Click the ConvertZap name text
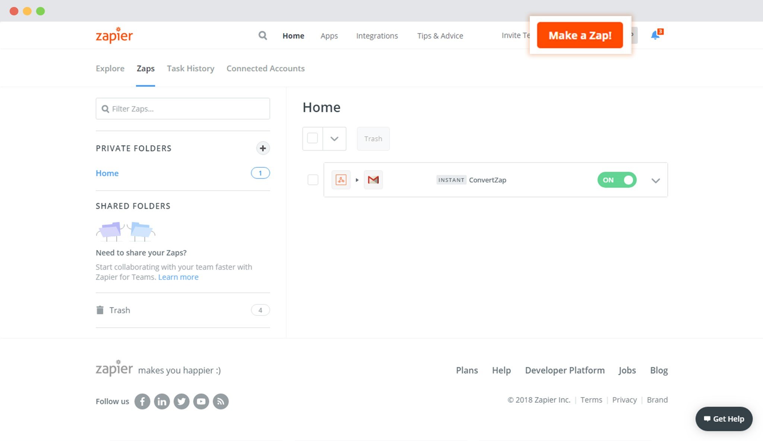The width and height of the screenshot is (763, 441). pyautogui.click(x=487, y=180)
